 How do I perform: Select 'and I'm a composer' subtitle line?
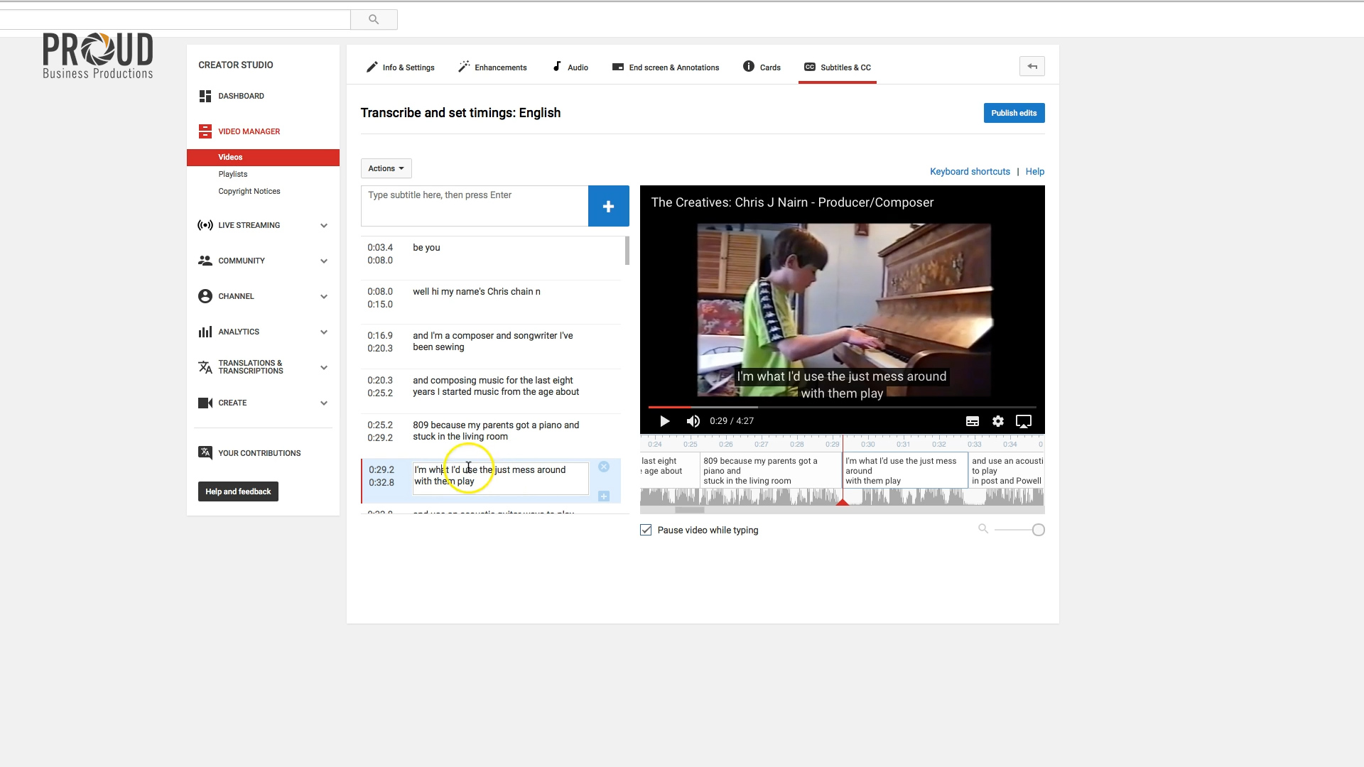(491, 347)
